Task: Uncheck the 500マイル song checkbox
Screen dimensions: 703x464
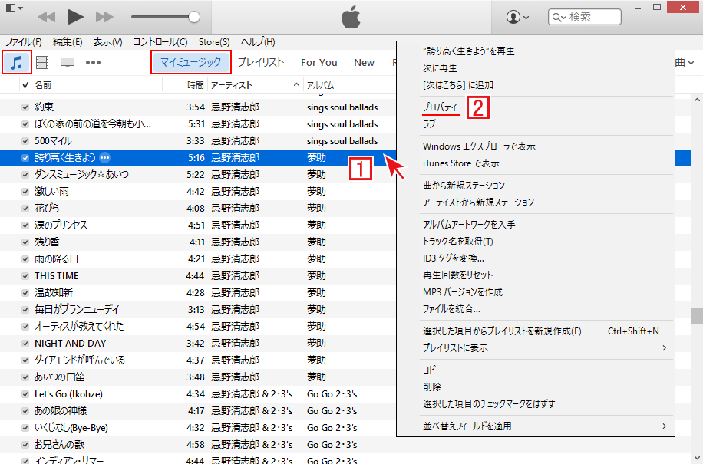Action: click(x=25, y=141)
